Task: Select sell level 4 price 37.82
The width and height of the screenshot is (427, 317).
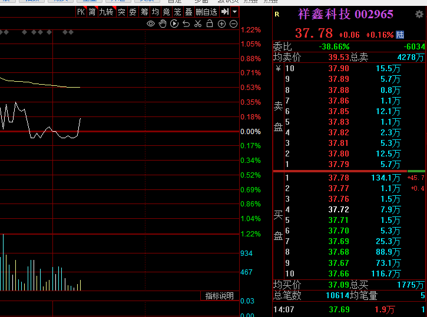Action: click(x=339, y=132)
